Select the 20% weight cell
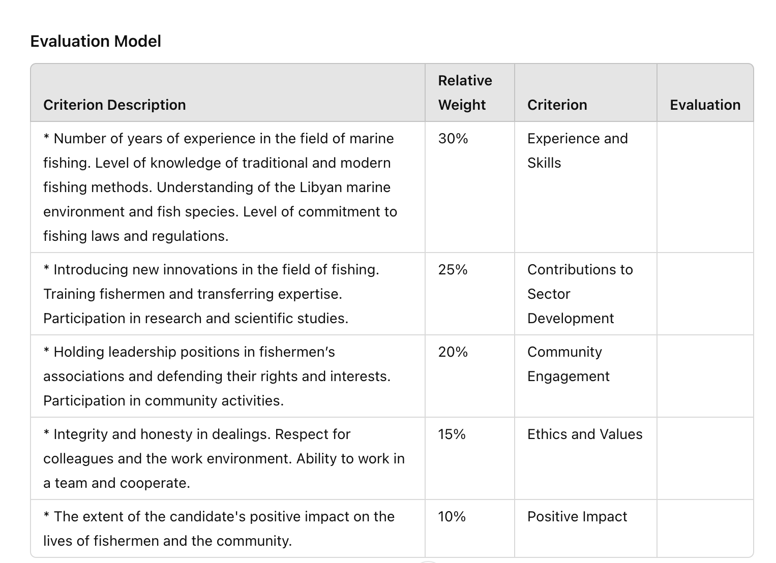The image size is (776, 563). pyautogui.click(x=453, y=352)
